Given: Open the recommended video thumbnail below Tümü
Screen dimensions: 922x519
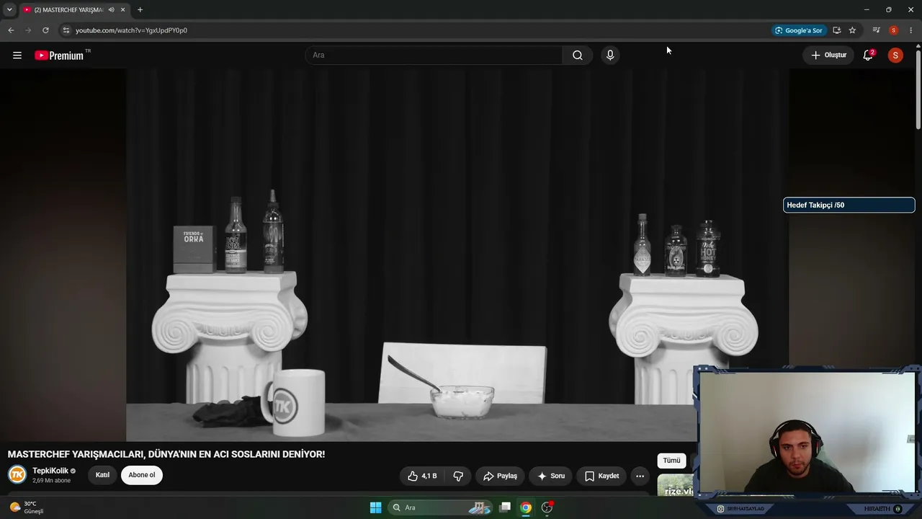Looking at the screenshot, I should [676, 485].
